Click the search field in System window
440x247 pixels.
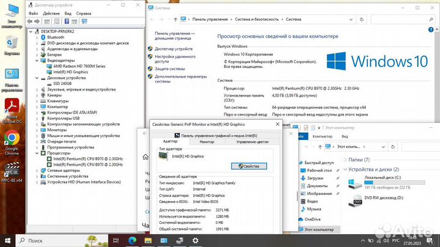(402, 20)
